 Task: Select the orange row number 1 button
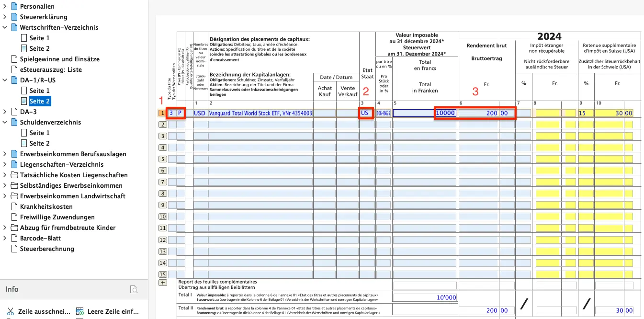163,114
